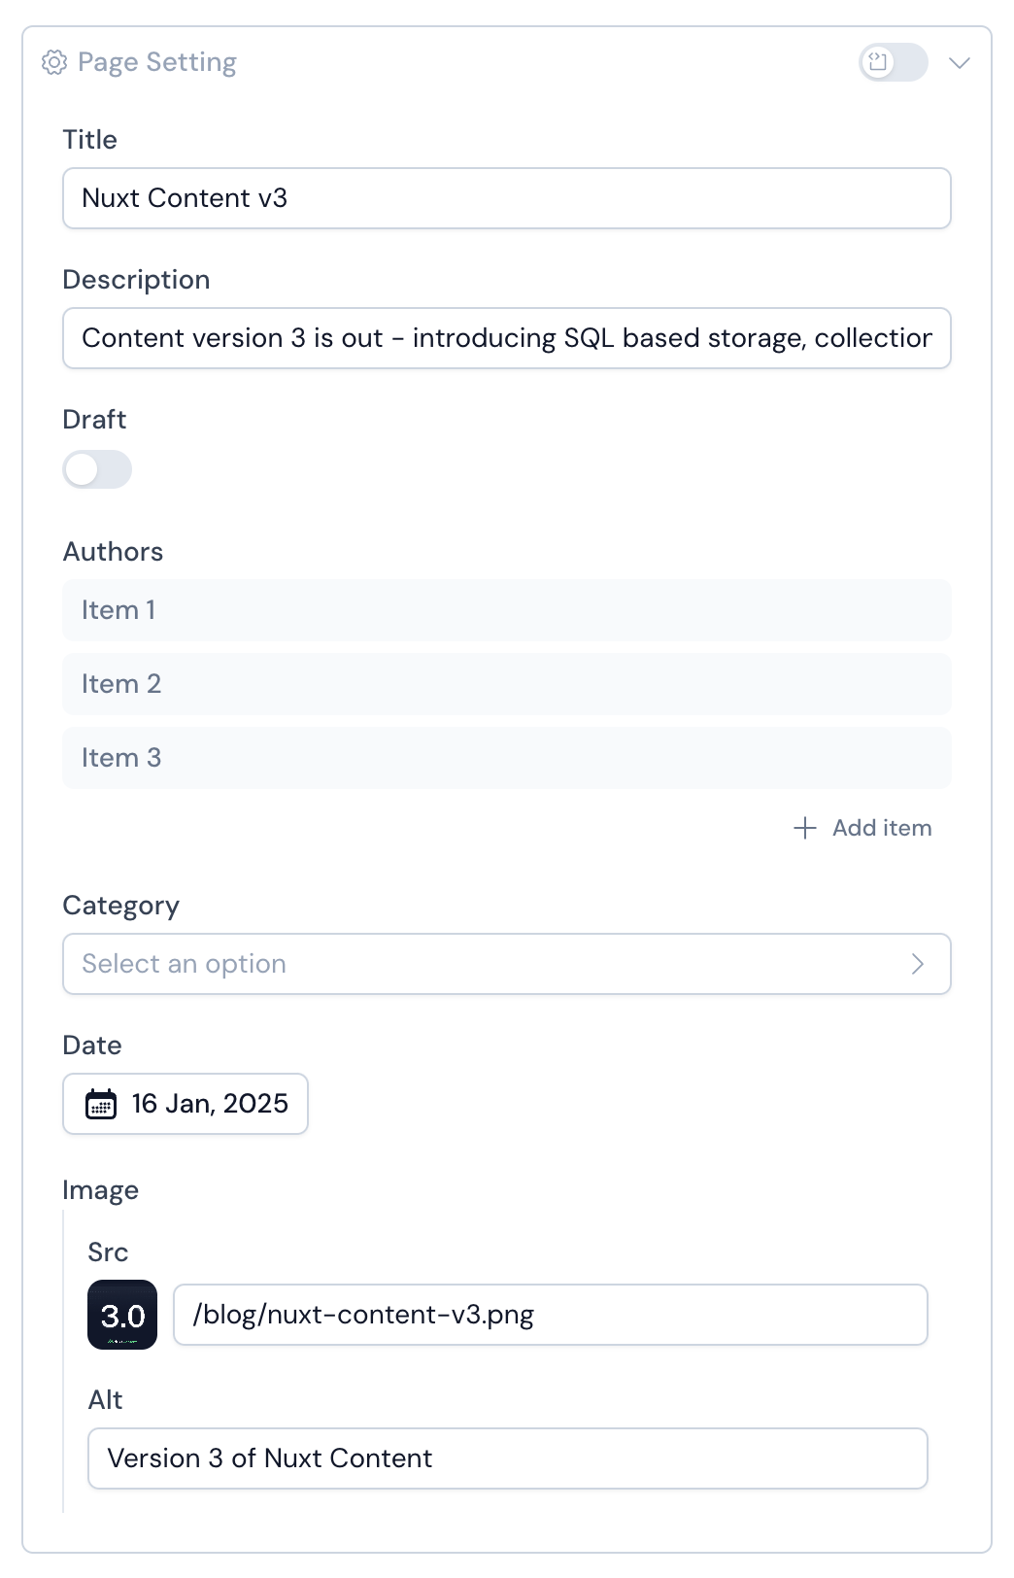Click the chevron arrow inside the Category selector

(x=917, y=964)
